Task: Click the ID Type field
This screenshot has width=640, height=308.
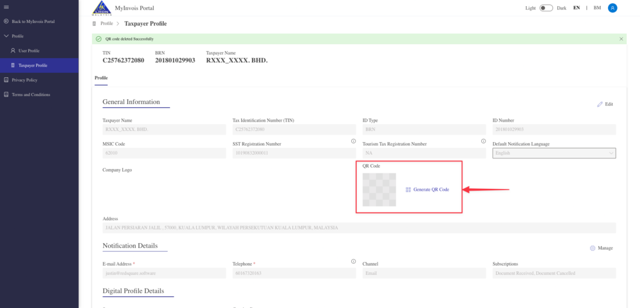Action: [x=424, y=130]
